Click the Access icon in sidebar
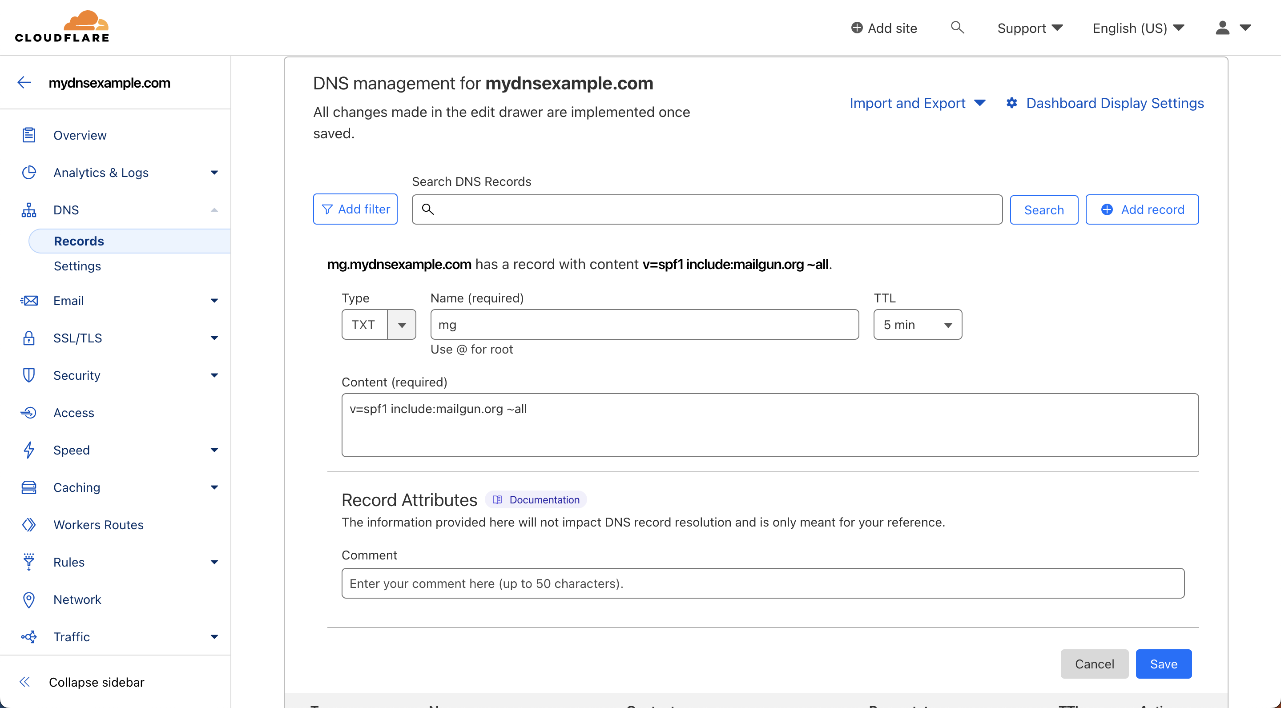The width and height of the screenshot is (1281, 708). (29, 413)
